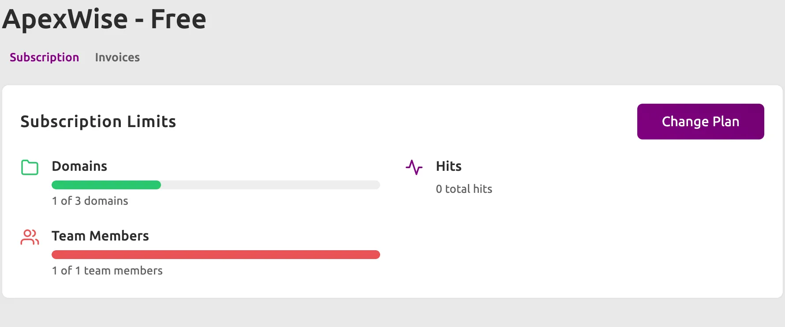The width and height of the screenshot is (785, 327).
Task: Open the Invoices tab
Action: click(117, 57)
